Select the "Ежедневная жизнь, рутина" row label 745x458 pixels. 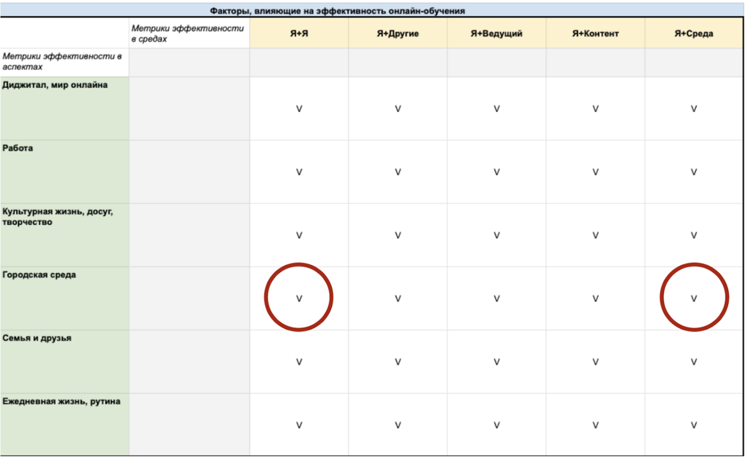point(65,425)
